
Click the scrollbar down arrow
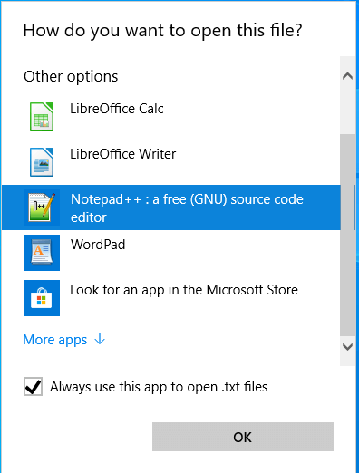[x=348, y=347]
